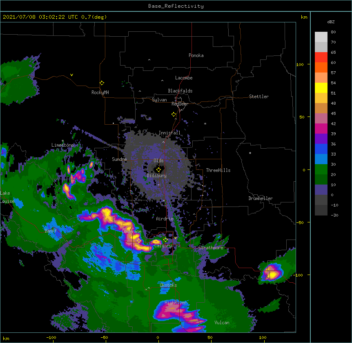
Task: Select the orange 57-60 dBZ legend swatch
Action: (x=321, y=67)
